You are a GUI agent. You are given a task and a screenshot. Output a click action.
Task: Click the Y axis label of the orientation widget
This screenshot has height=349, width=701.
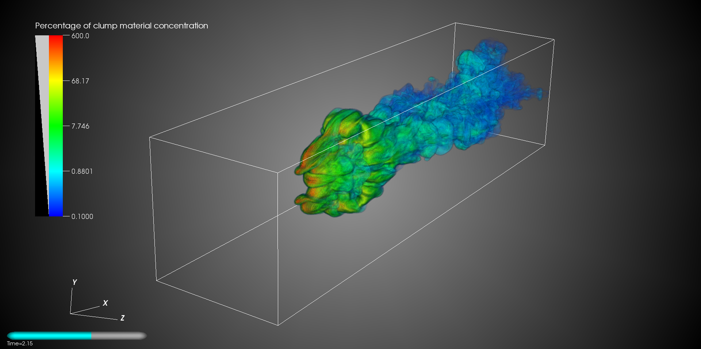point(74,282)
